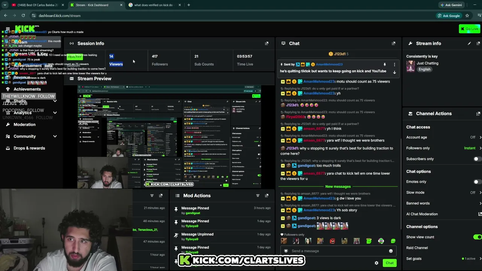Expand pinned message with down arrow
The image size is (482, 271).
394,72
